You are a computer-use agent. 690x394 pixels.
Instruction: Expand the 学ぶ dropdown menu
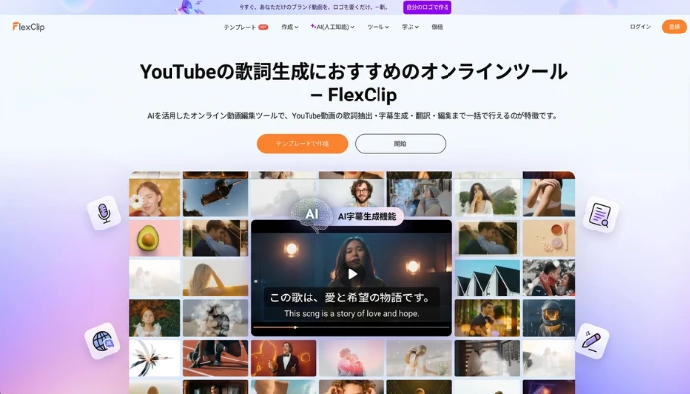click(410, 27)
